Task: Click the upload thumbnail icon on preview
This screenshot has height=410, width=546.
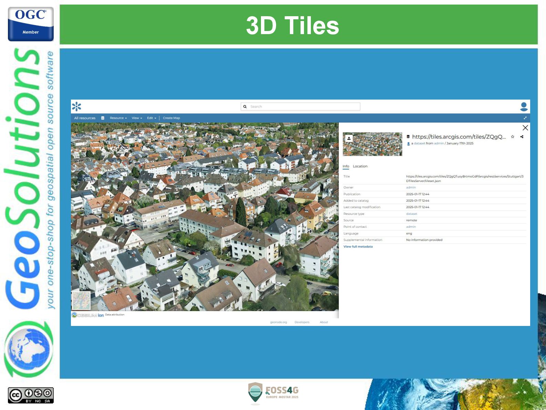Action: 349,138
